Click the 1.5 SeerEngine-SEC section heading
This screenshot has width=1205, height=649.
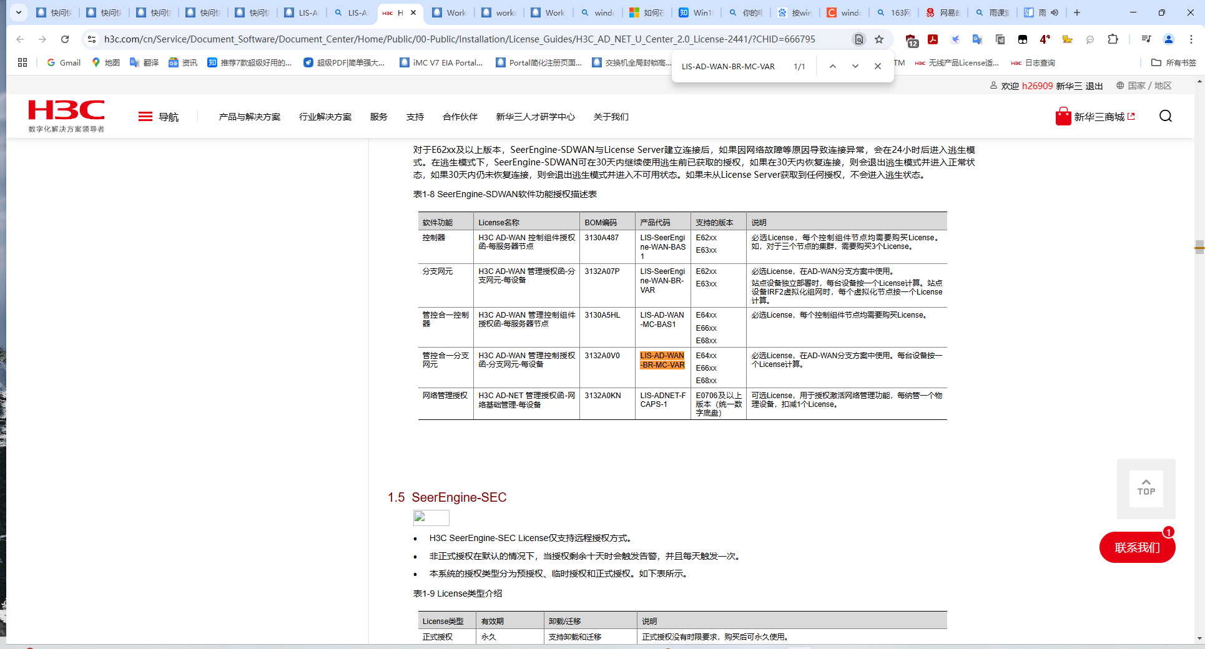(447, 497)
